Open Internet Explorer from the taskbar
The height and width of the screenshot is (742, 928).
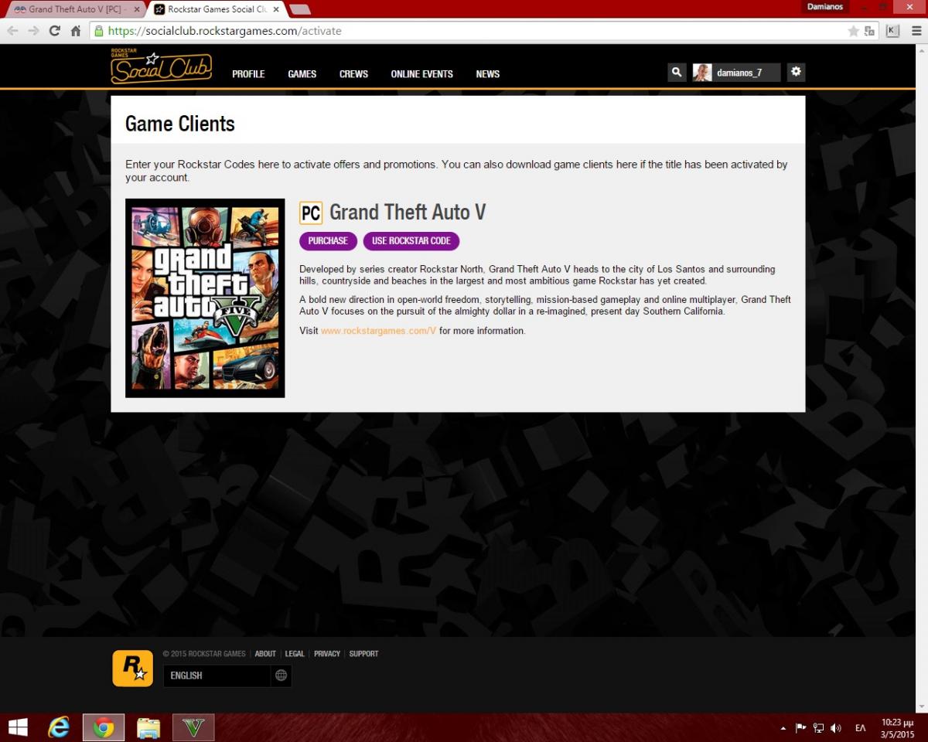tap(59, 727)
